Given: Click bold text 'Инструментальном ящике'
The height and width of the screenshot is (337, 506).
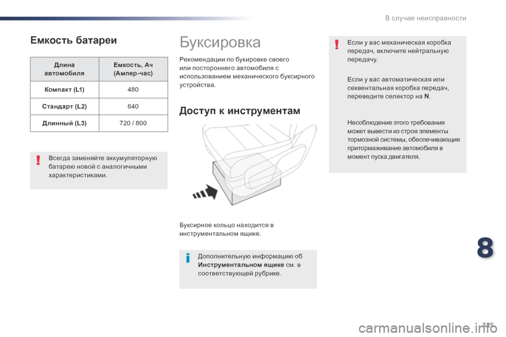Looking at the screenshot, I should click(241, 265).
